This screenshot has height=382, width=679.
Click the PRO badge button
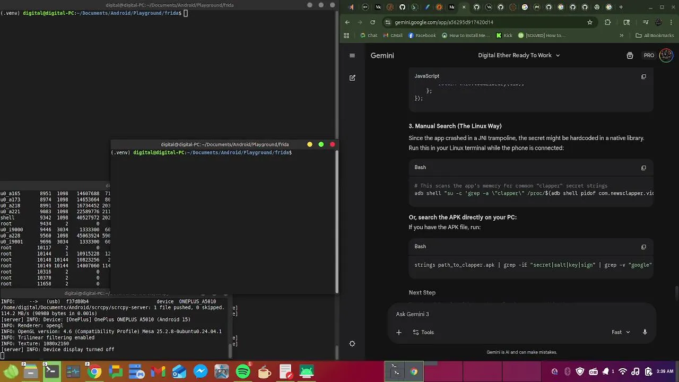649,55
